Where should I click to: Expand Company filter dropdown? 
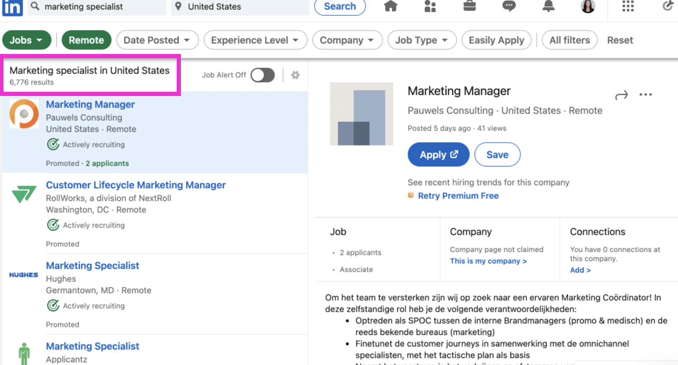click(x=347, y=40)
